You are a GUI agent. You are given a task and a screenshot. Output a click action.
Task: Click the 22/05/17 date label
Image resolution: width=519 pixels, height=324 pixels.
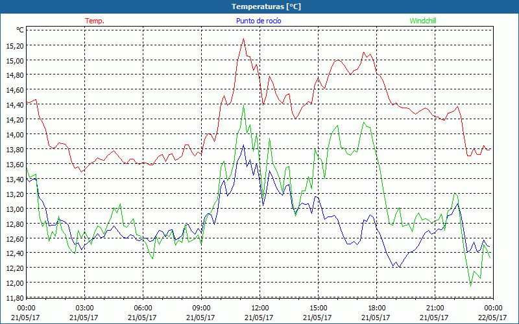point(492,318)
